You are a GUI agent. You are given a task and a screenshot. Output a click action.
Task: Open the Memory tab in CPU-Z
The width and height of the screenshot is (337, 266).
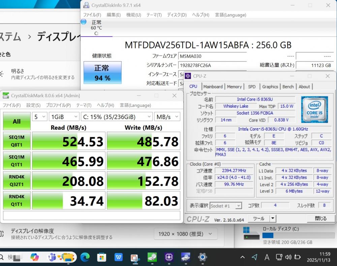(x=234, y=86)
